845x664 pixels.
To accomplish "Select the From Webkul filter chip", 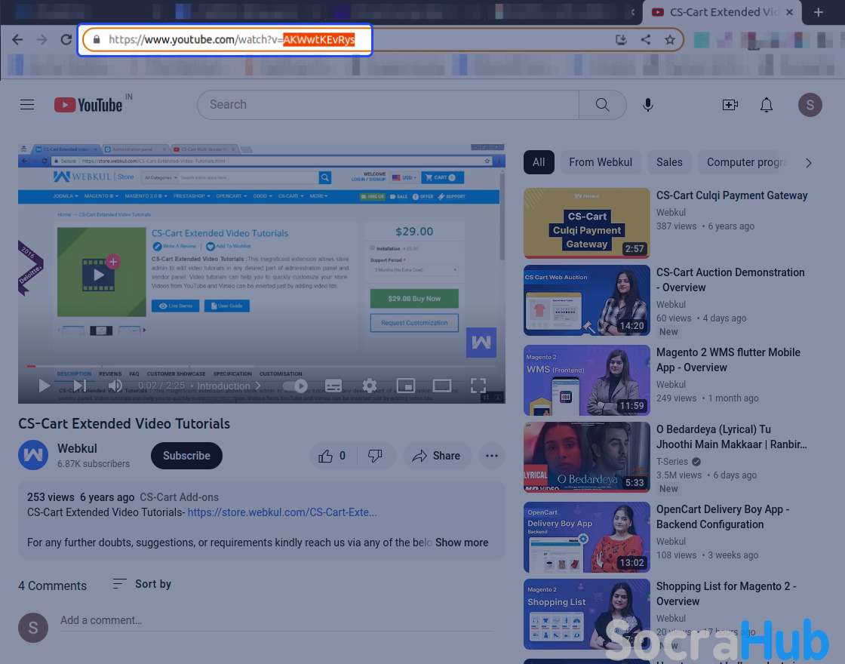I will [x=601, y=162].
